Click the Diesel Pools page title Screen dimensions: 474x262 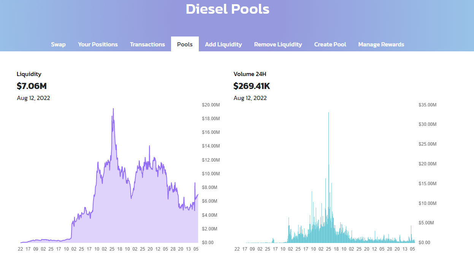click(227, 9)
